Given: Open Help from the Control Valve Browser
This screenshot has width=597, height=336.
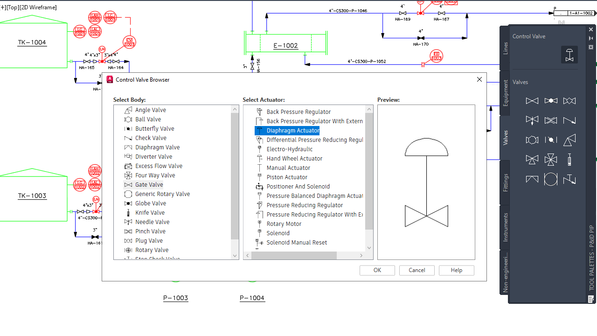Looking at the screenshot, I should pyautogui.click(x=456, y=270).
